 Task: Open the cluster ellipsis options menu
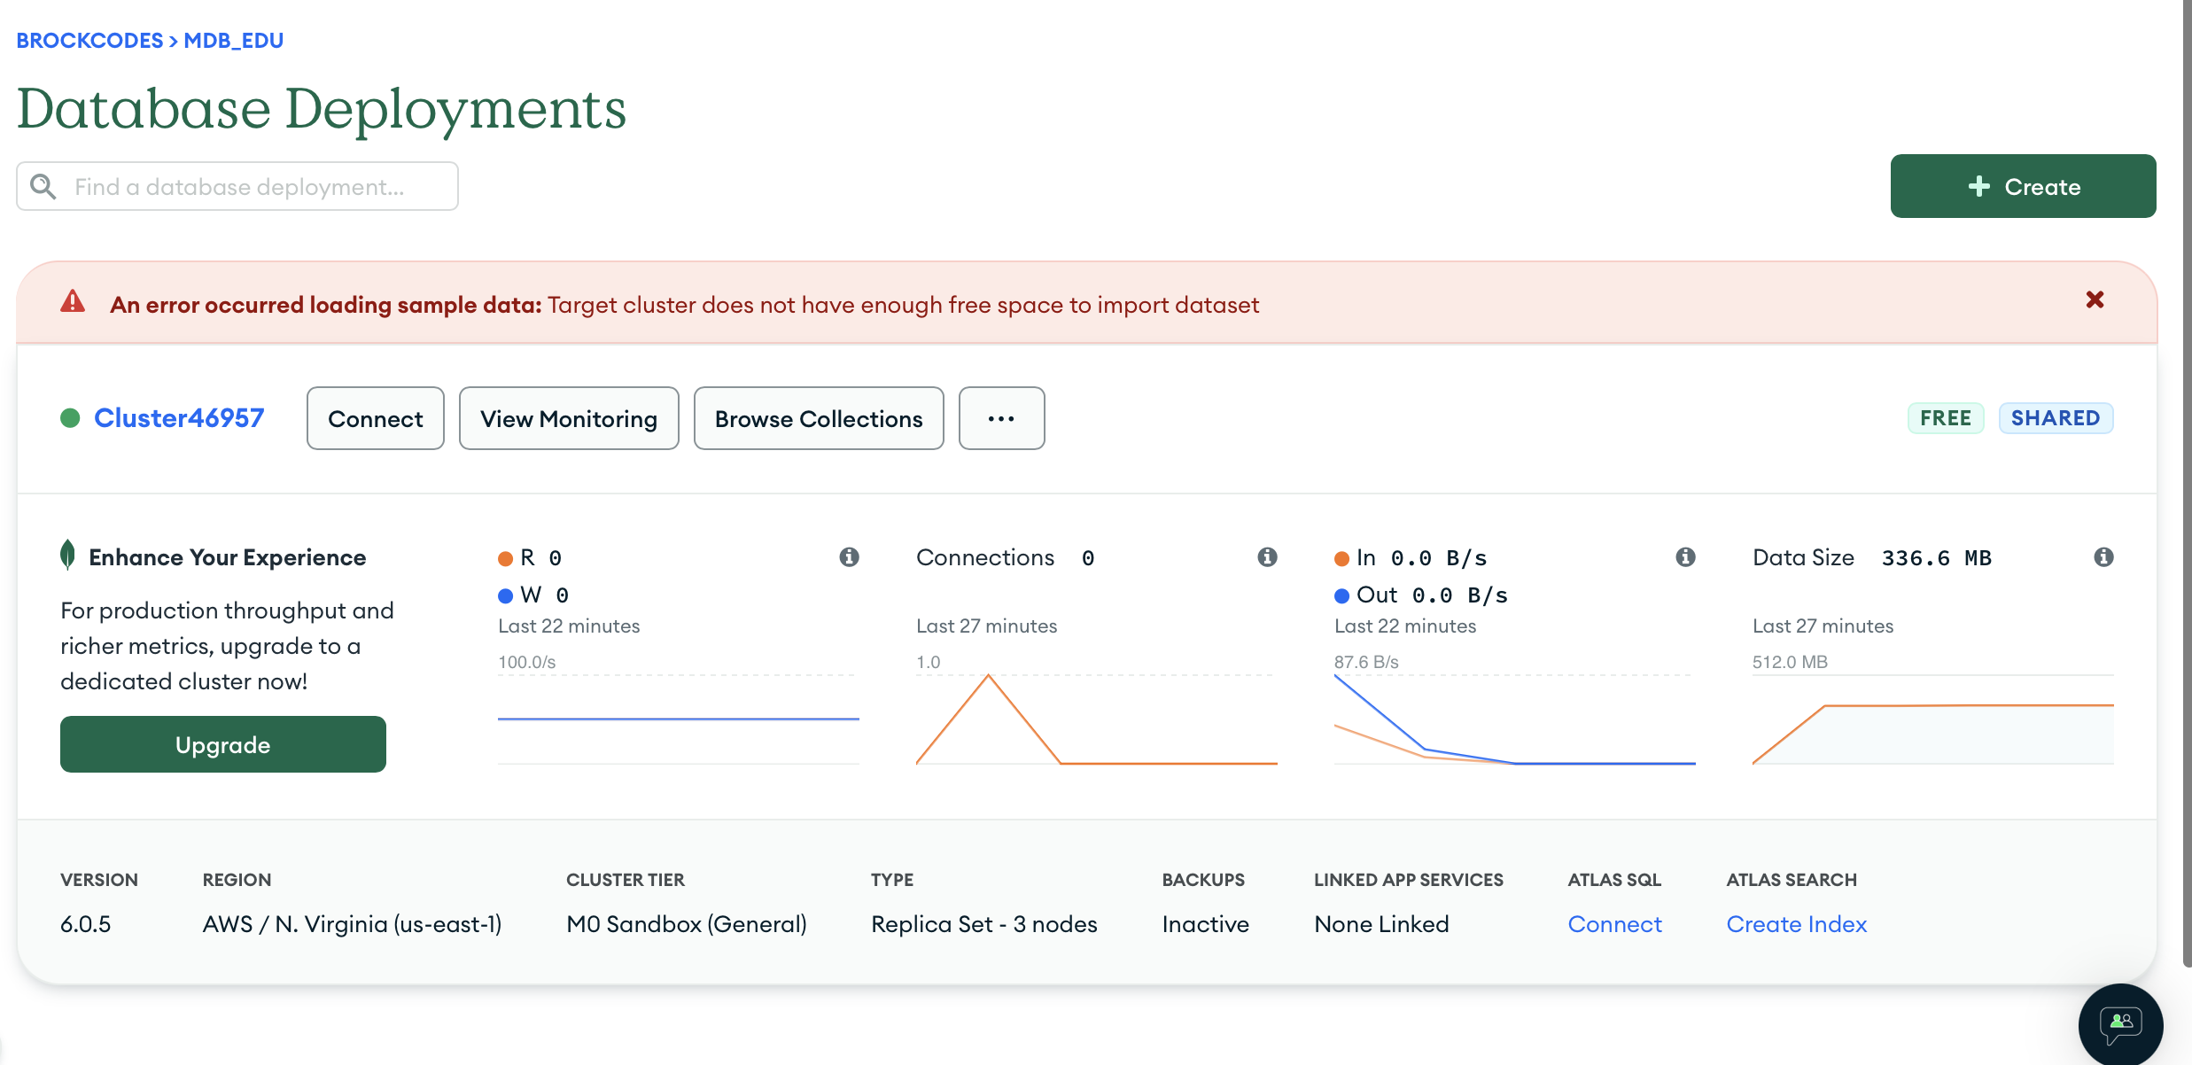click(x=1001, y=418)
